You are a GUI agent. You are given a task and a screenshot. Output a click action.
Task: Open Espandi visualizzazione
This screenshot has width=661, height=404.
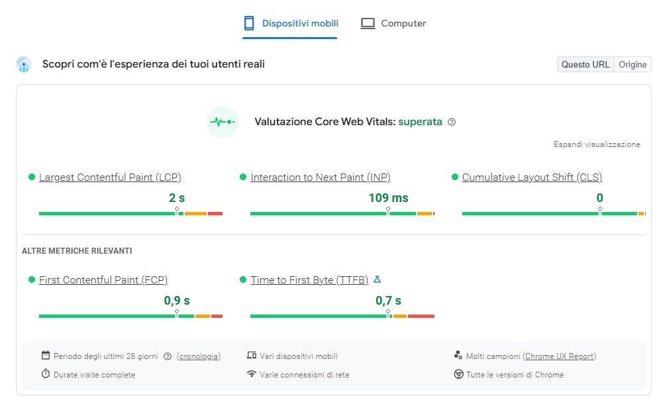597,144
